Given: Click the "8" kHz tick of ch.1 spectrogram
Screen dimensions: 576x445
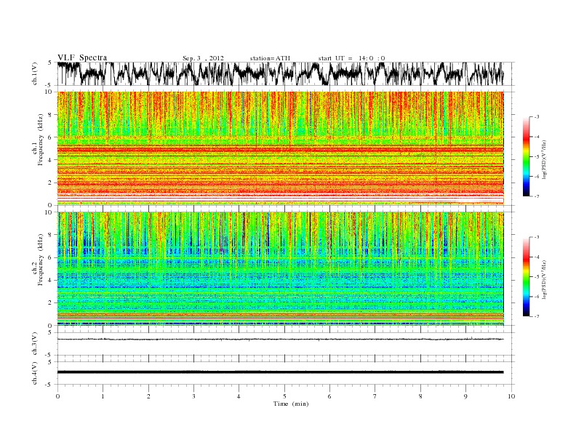Looking at the screenshot, I should click(51, 115).
